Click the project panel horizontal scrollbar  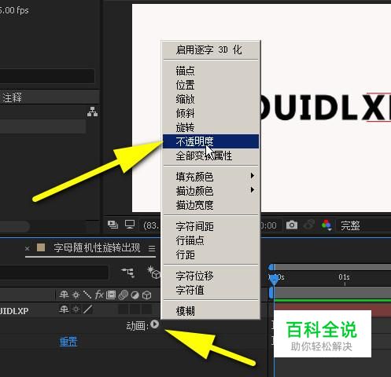pyautogui.click(x=15, y=226)
